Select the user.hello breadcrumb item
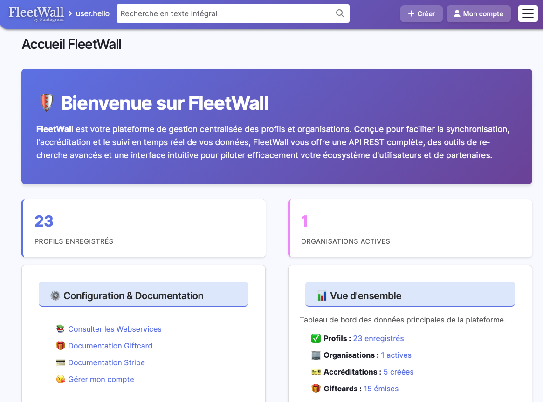The image size is (543, 402). click(x=92, y=13)
